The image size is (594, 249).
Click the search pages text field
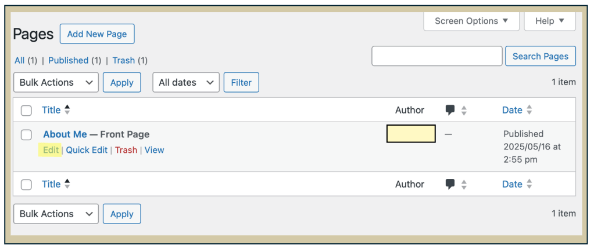436,56
